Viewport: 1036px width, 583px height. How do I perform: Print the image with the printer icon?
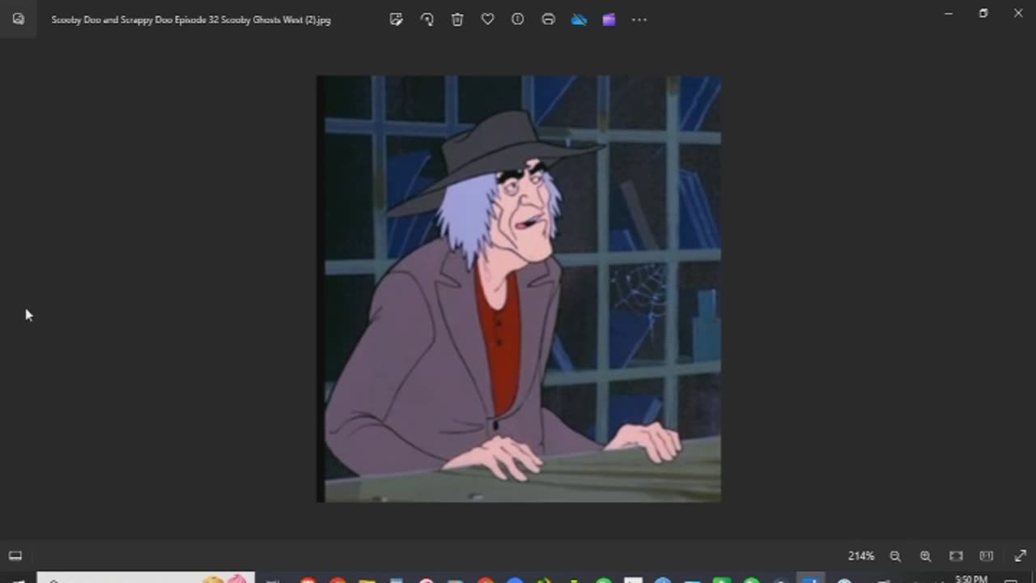point(548,19)
